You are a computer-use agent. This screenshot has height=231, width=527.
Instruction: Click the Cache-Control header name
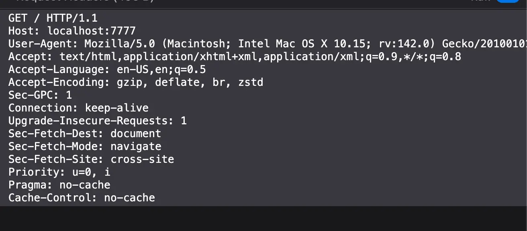pyautogui.click(x=49, y=198)
